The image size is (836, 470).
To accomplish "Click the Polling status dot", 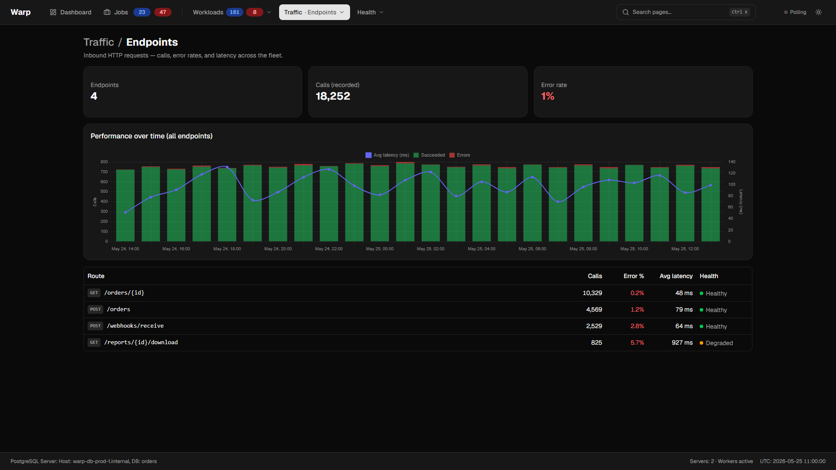I will pos(786,12).
